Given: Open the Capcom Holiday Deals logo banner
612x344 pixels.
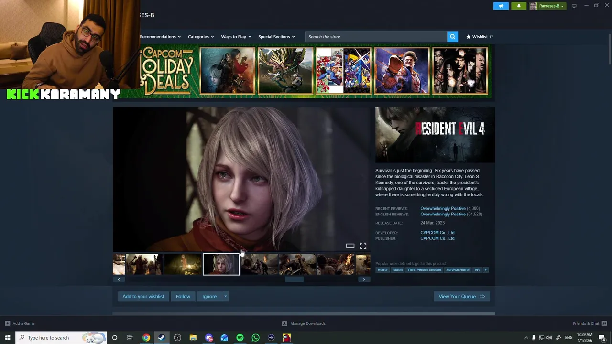Looking at the screenshot, I should (x=167, y=71).
